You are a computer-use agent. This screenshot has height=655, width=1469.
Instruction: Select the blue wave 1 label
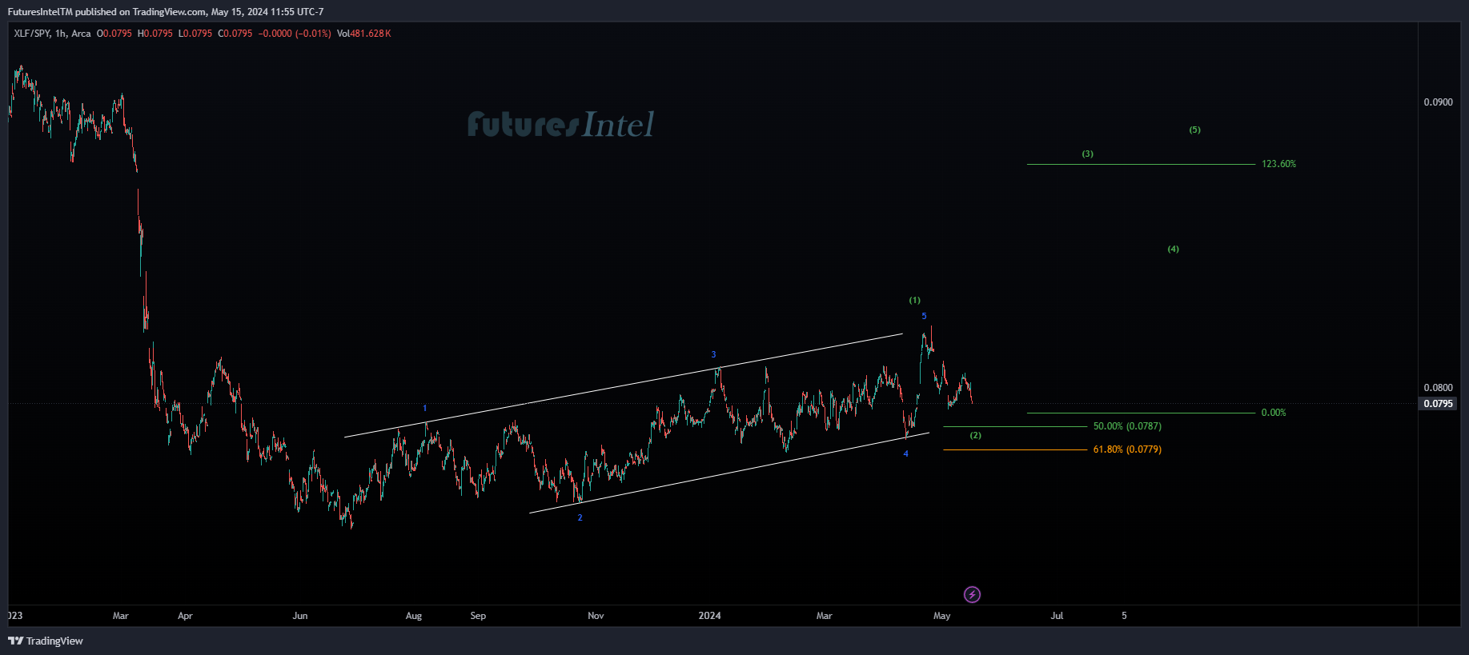pos(425,409)
